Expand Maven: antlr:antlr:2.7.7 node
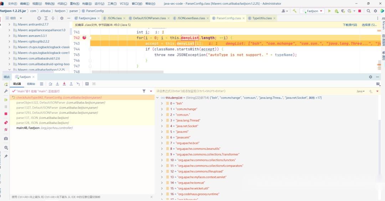The height and width of the screenshot is (201, 385). [9, 25]
